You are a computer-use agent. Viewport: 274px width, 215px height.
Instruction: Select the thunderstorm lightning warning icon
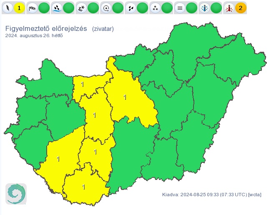click(8, 8)
